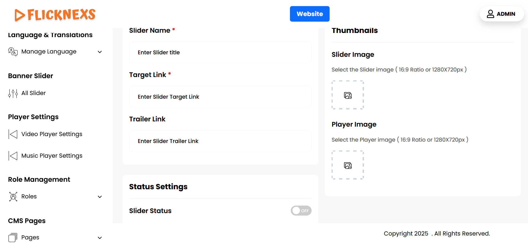The image size is (528, 243).
Task: Toggle the Slider Status switch
Action: [x=301, y=211]
